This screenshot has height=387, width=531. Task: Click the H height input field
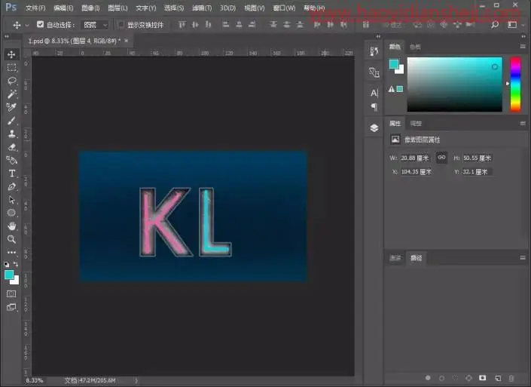pos(478,158)
